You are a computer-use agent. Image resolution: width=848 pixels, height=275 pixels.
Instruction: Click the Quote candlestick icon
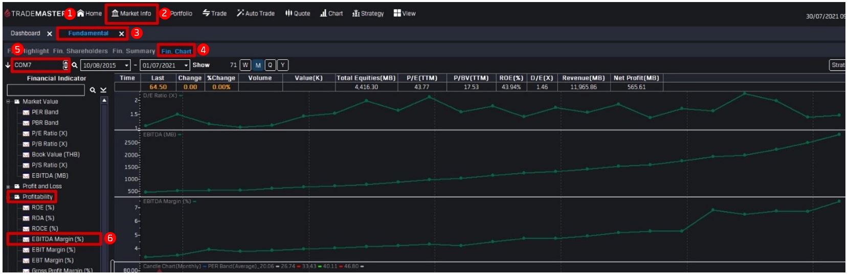pyautogui.click(x=288, y=13)
